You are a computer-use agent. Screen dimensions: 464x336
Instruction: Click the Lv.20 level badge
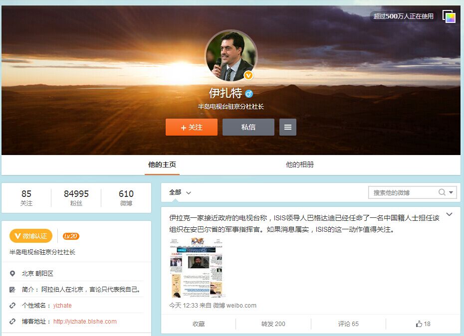click(x=71, y=236)
